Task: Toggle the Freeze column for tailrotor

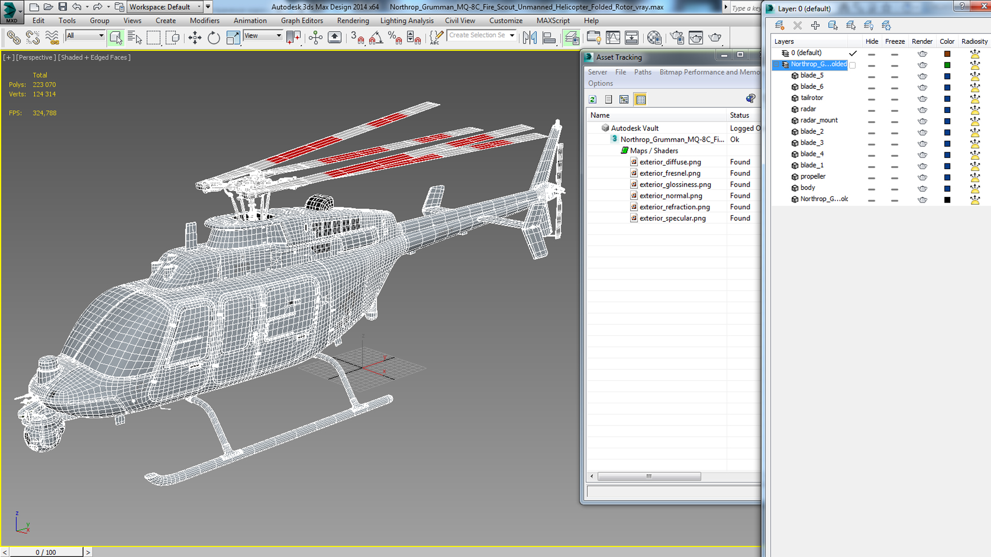Action: coord(894,99)
